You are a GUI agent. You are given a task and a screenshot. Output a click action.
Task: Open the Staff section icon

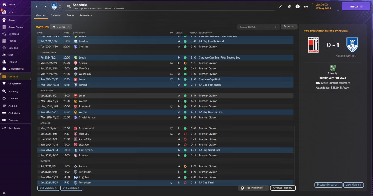point(4,55)
